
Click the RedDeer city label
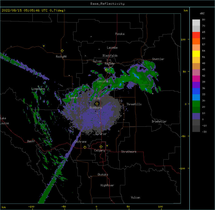click(110, 64)
